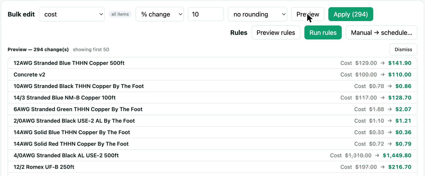
Task: Click the new cost $110.00
Action: [400, 75]
